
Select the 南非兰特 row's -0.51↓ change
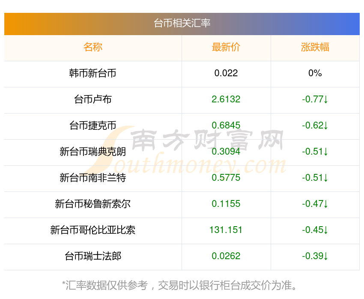tap(315, 178)
